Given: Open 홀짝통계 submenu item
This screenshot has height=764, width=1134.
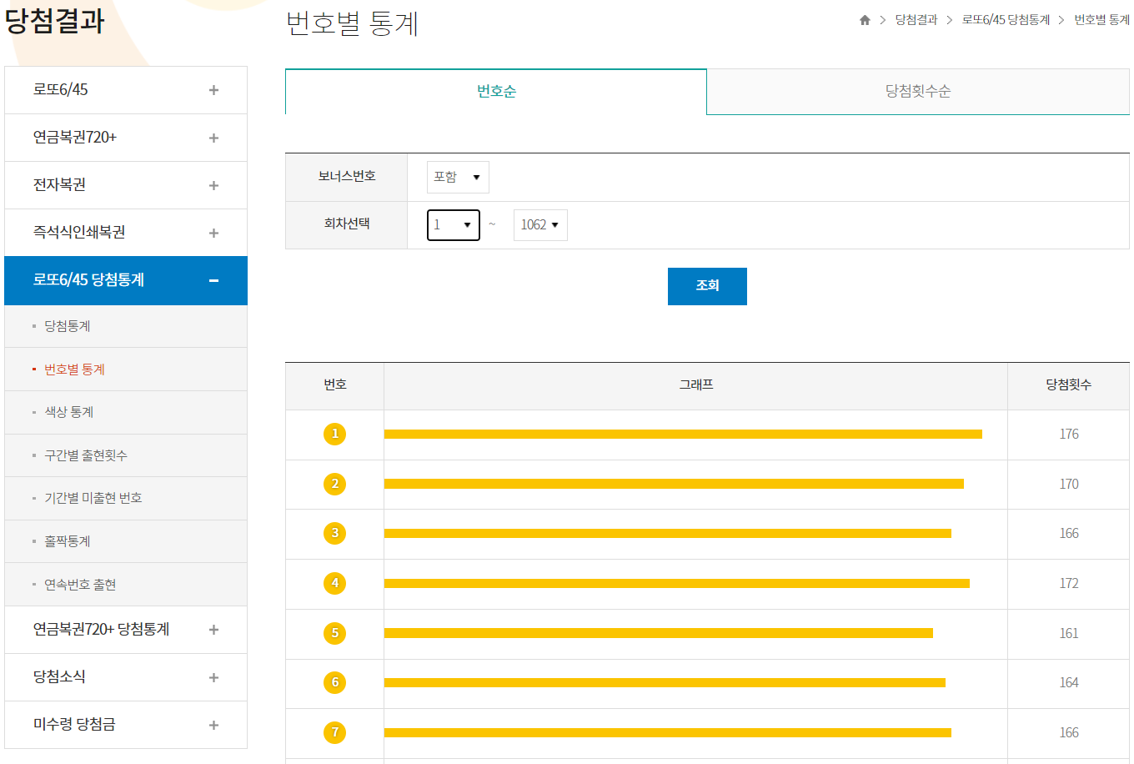Looking at the screenshot, I should point(67,541).
